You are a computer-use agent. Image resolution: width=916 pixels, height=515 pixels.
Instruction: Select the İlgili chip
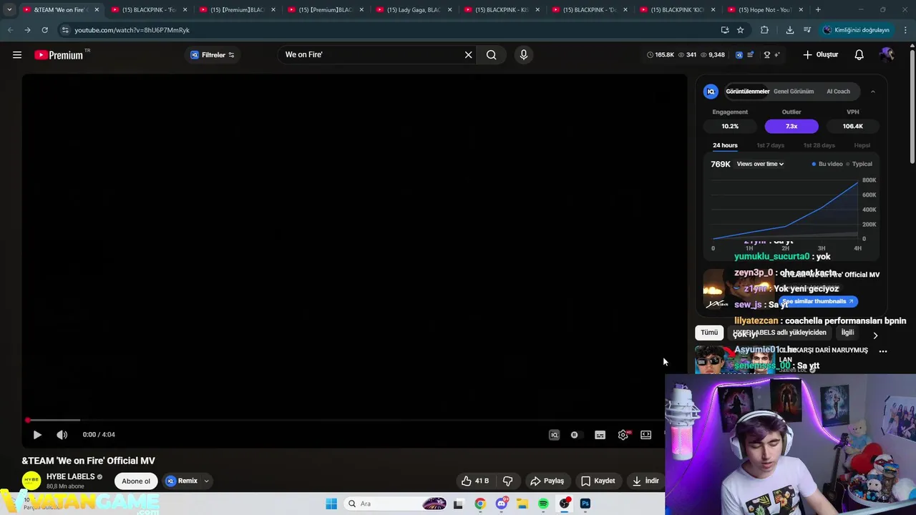847,333
